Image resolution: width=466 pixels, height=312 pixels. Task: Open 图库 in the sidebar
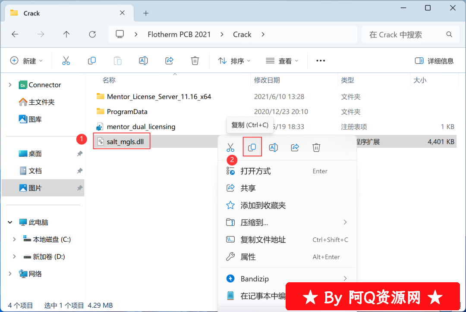30,119
